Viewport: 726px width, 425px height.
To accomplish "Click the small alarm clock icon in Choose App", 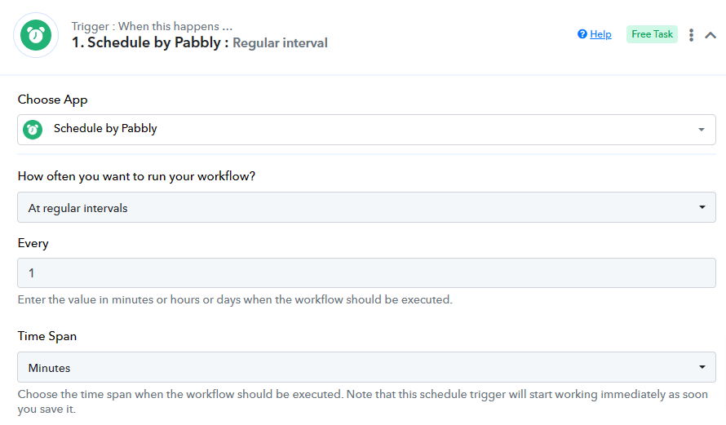I will 33,129.
